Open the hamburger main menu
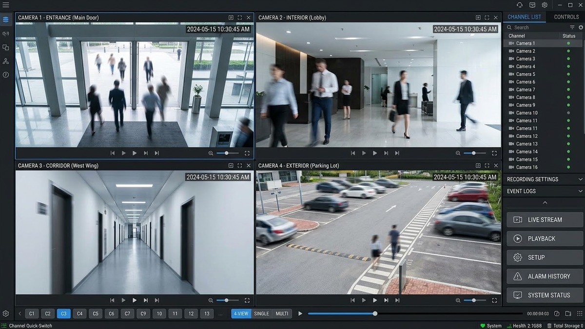Screen dimensions: 585x329 tap(6, 5)
